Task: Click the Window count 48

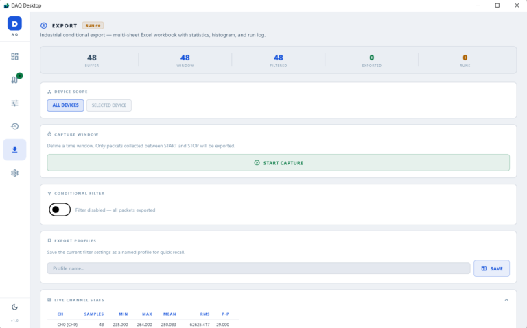Action: [185, 58]
